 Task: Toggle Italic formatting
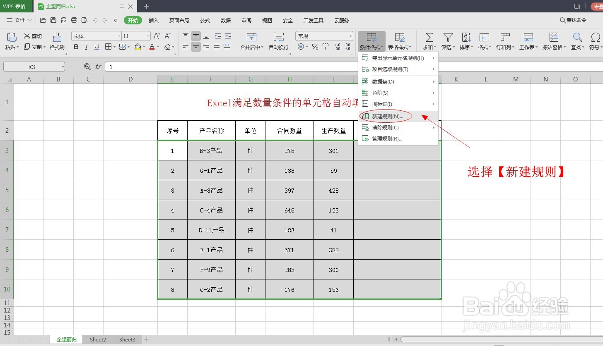87,47
